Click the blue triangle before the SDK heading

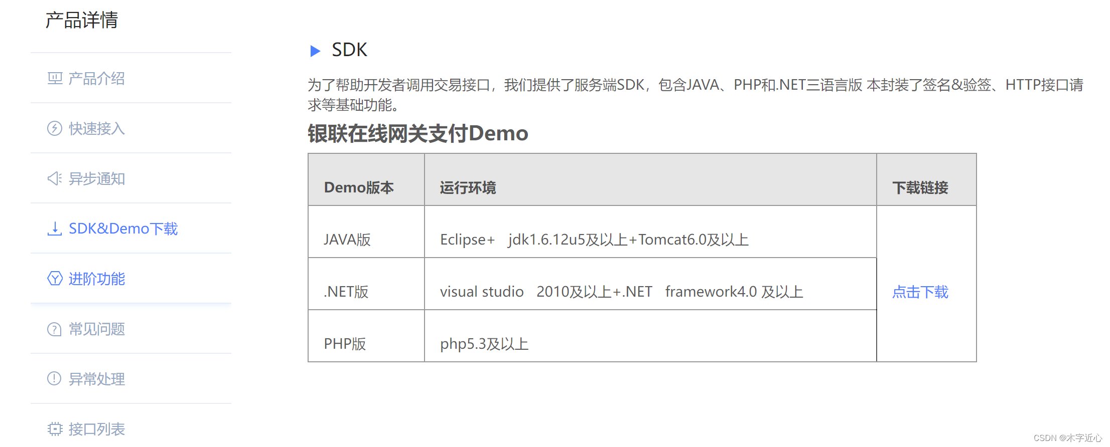tap(316, 50)
